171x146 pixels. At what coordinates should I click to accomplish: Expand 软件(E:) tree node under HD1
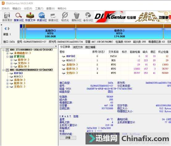point(7,83)
